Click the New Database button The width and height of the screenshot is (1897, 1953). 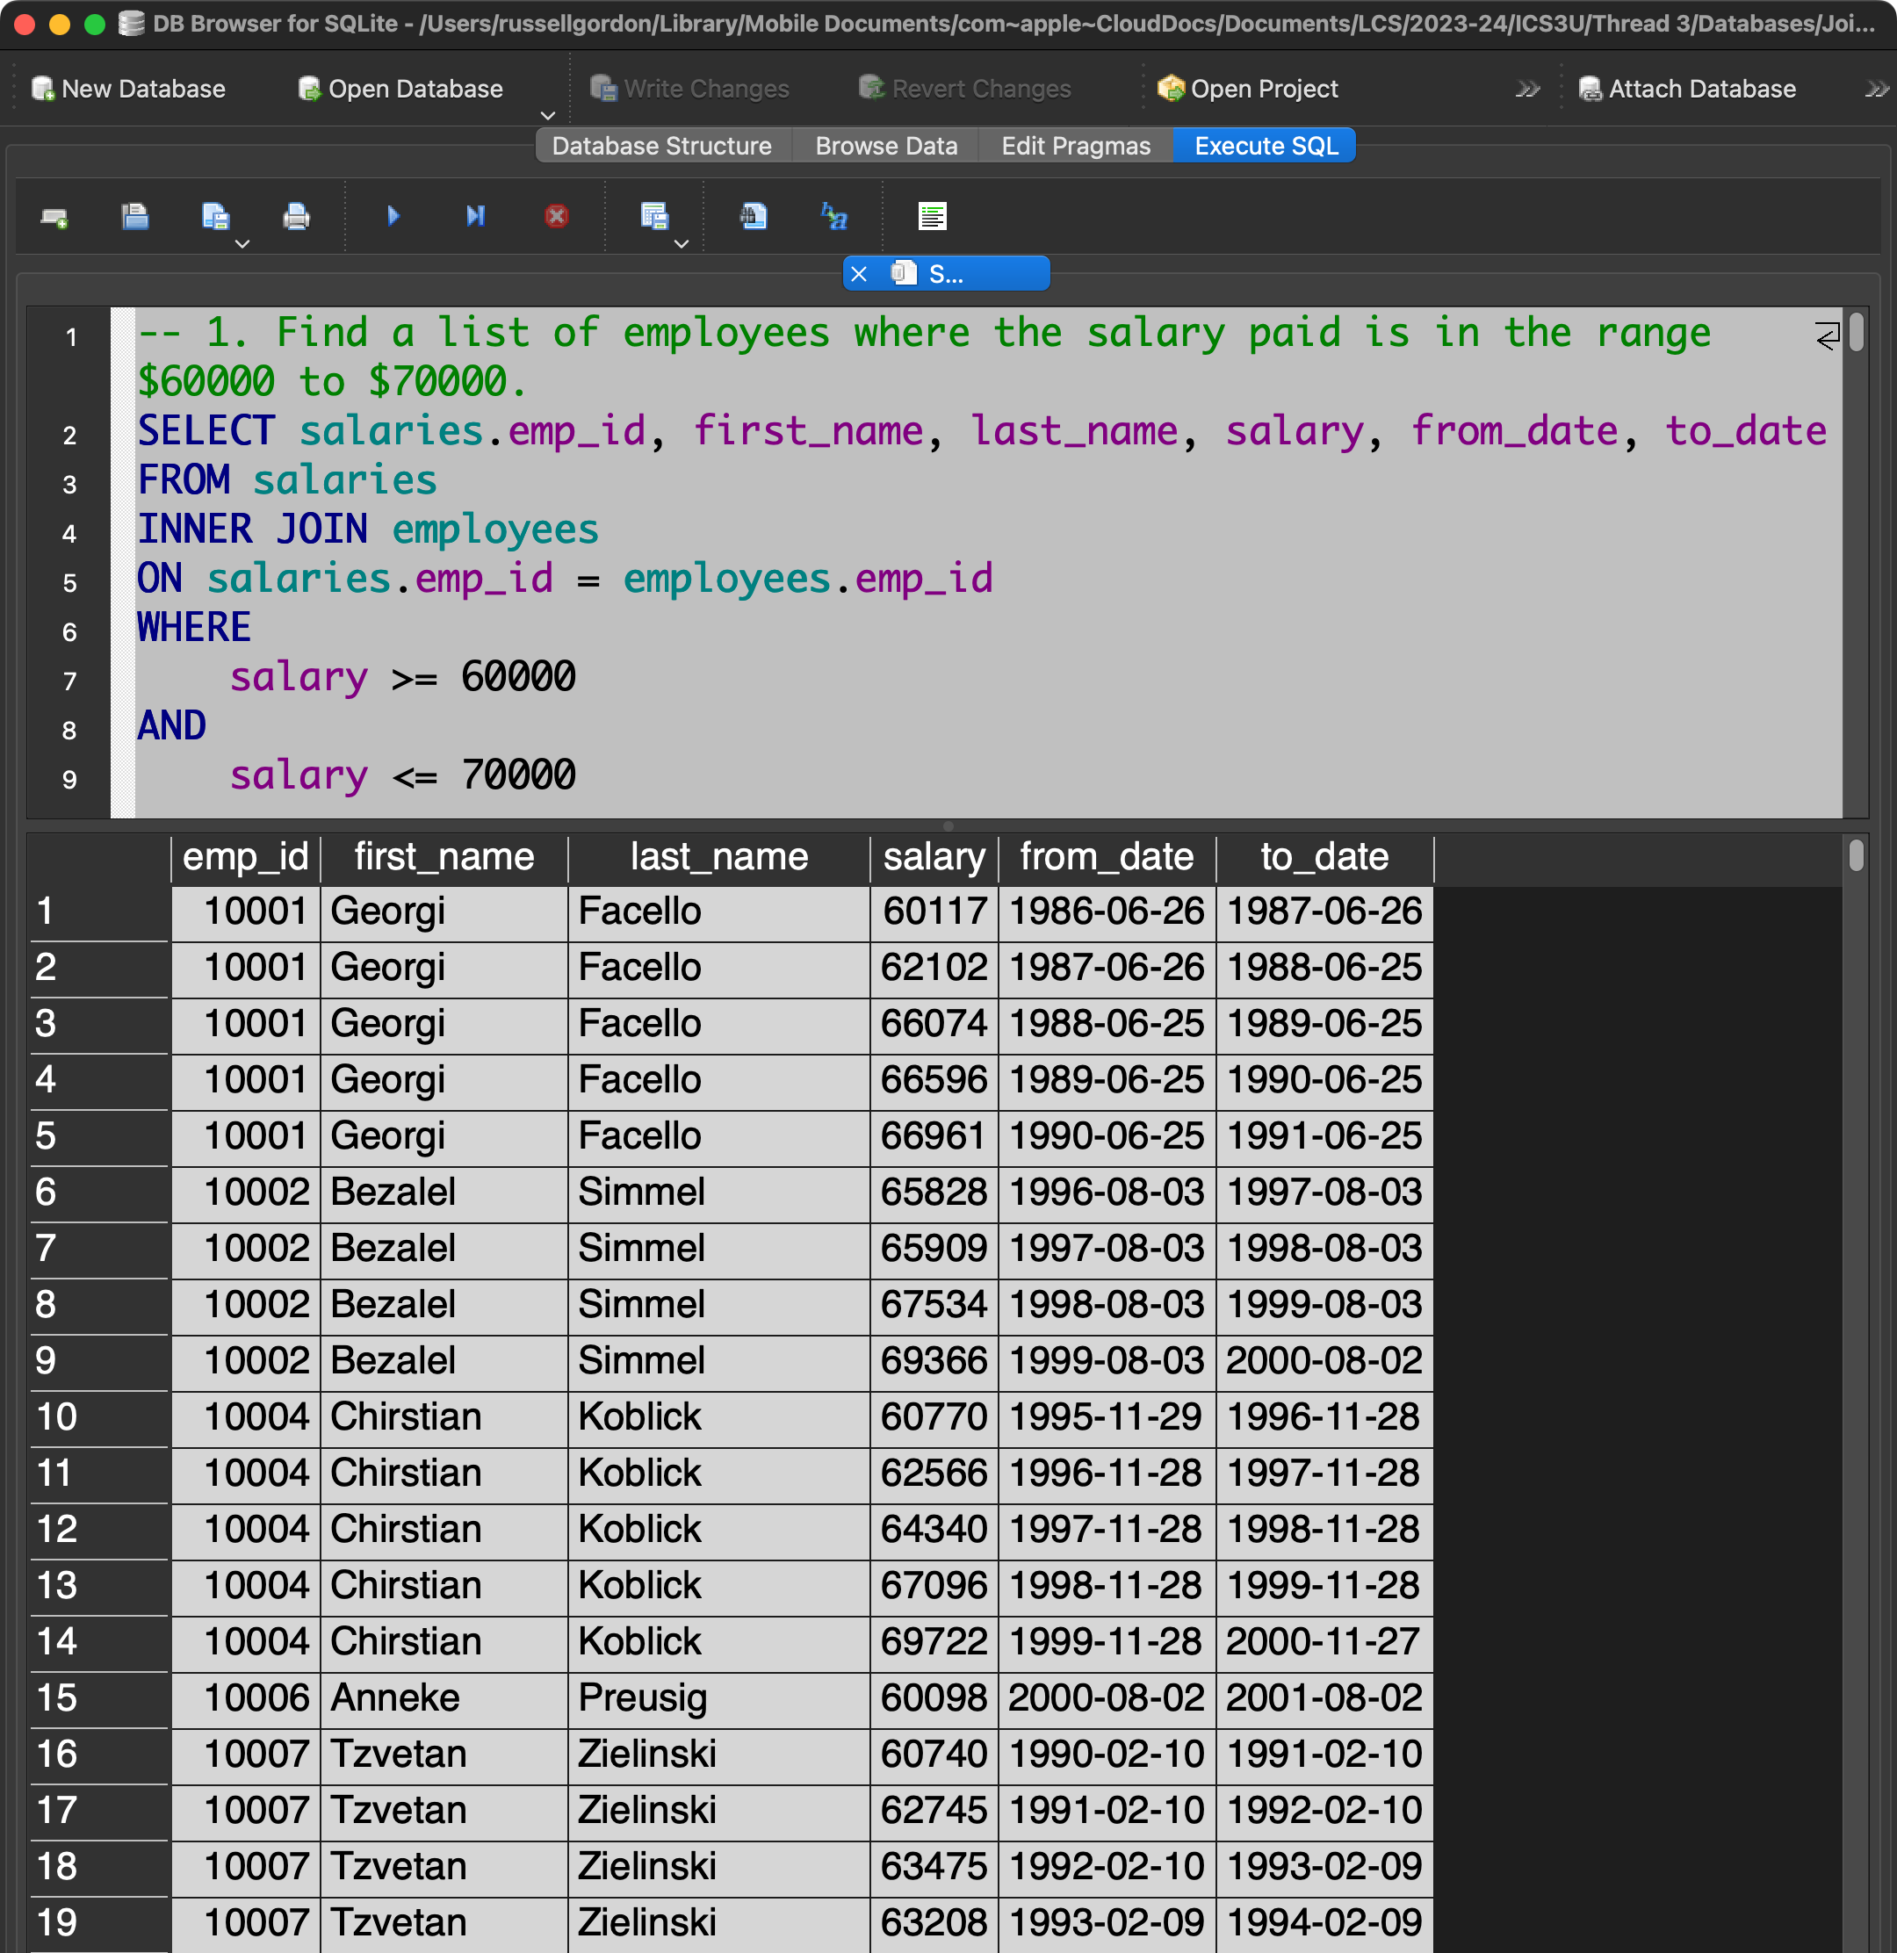[x=128, y=89]
